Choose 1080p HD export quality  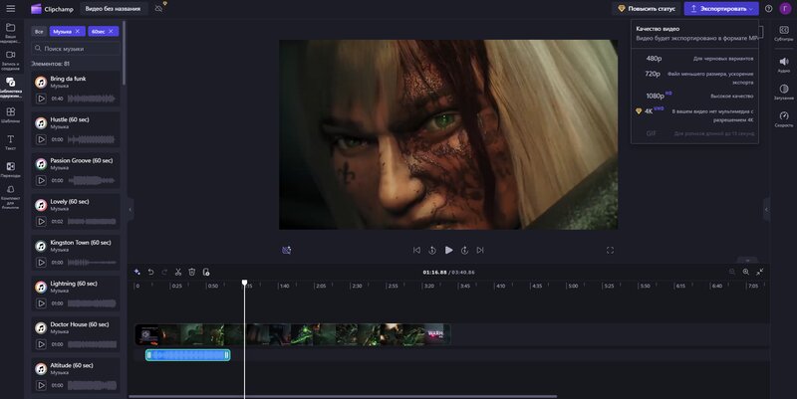694,96
